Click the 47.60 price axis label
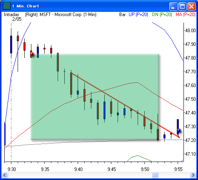 click(191, 85)
